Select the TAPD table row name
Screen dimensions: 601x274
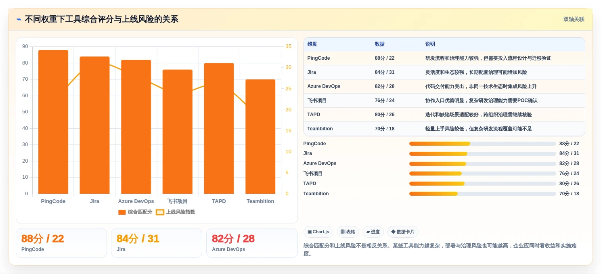(314, 115)
